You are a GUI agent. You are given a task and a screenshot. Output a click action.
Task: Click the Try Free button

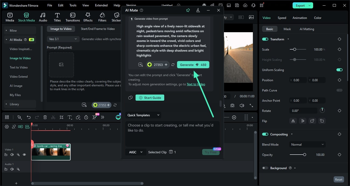211,152
